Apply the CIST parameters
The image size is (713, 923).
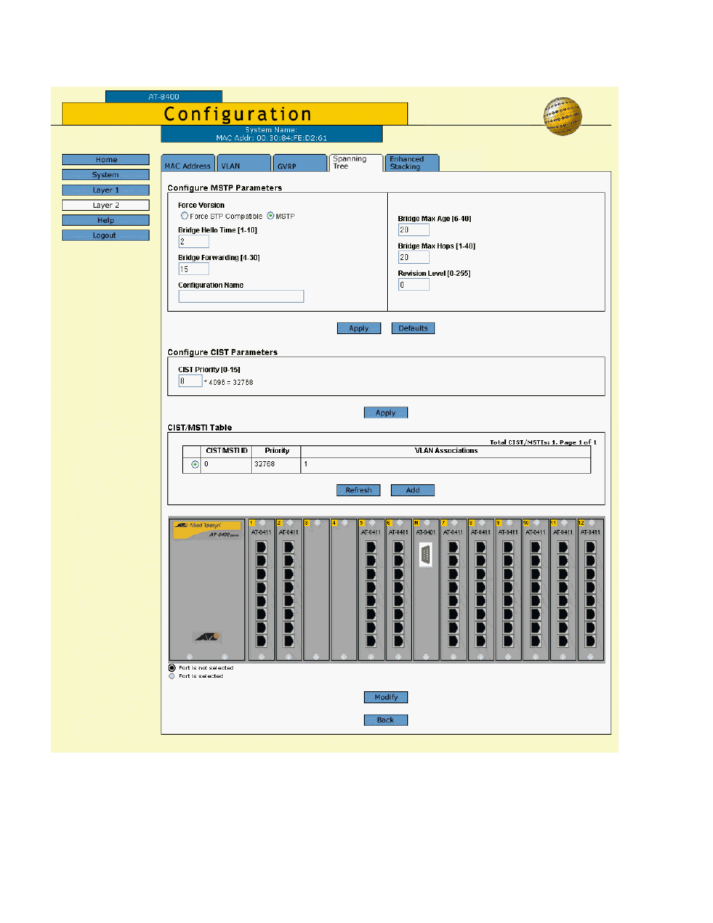(x=386, y=413)
